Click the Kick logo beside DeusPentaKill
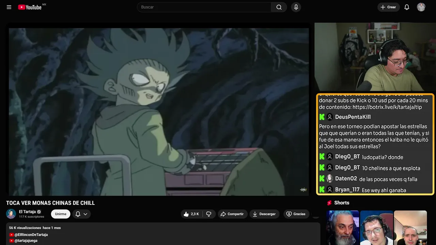The height and width of the screenshot is (245, 436). [x=322, y=117]
